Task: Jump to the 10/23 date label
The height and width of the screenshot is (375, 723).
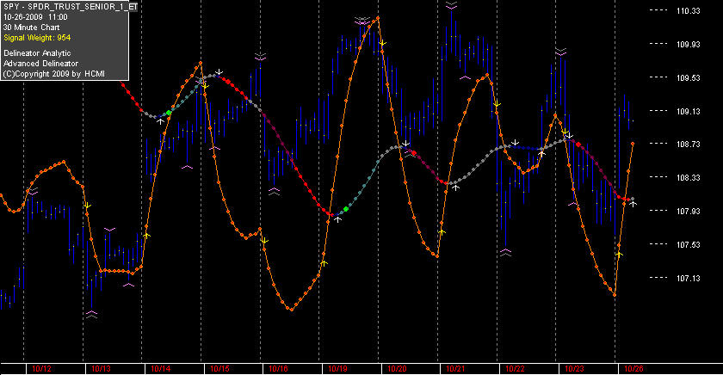Action: 574,369
